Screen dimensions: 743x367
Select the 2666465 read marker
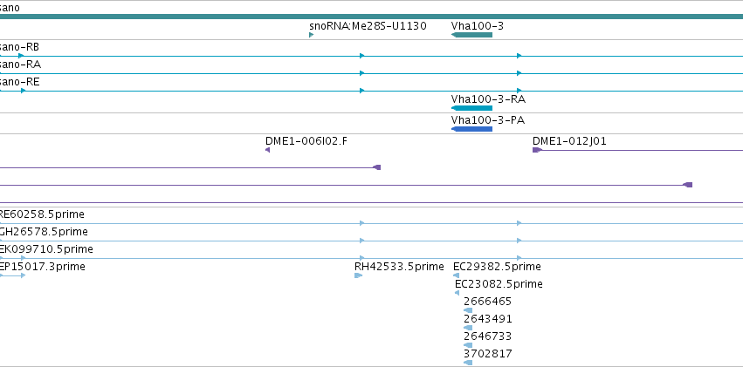point(468,310)
